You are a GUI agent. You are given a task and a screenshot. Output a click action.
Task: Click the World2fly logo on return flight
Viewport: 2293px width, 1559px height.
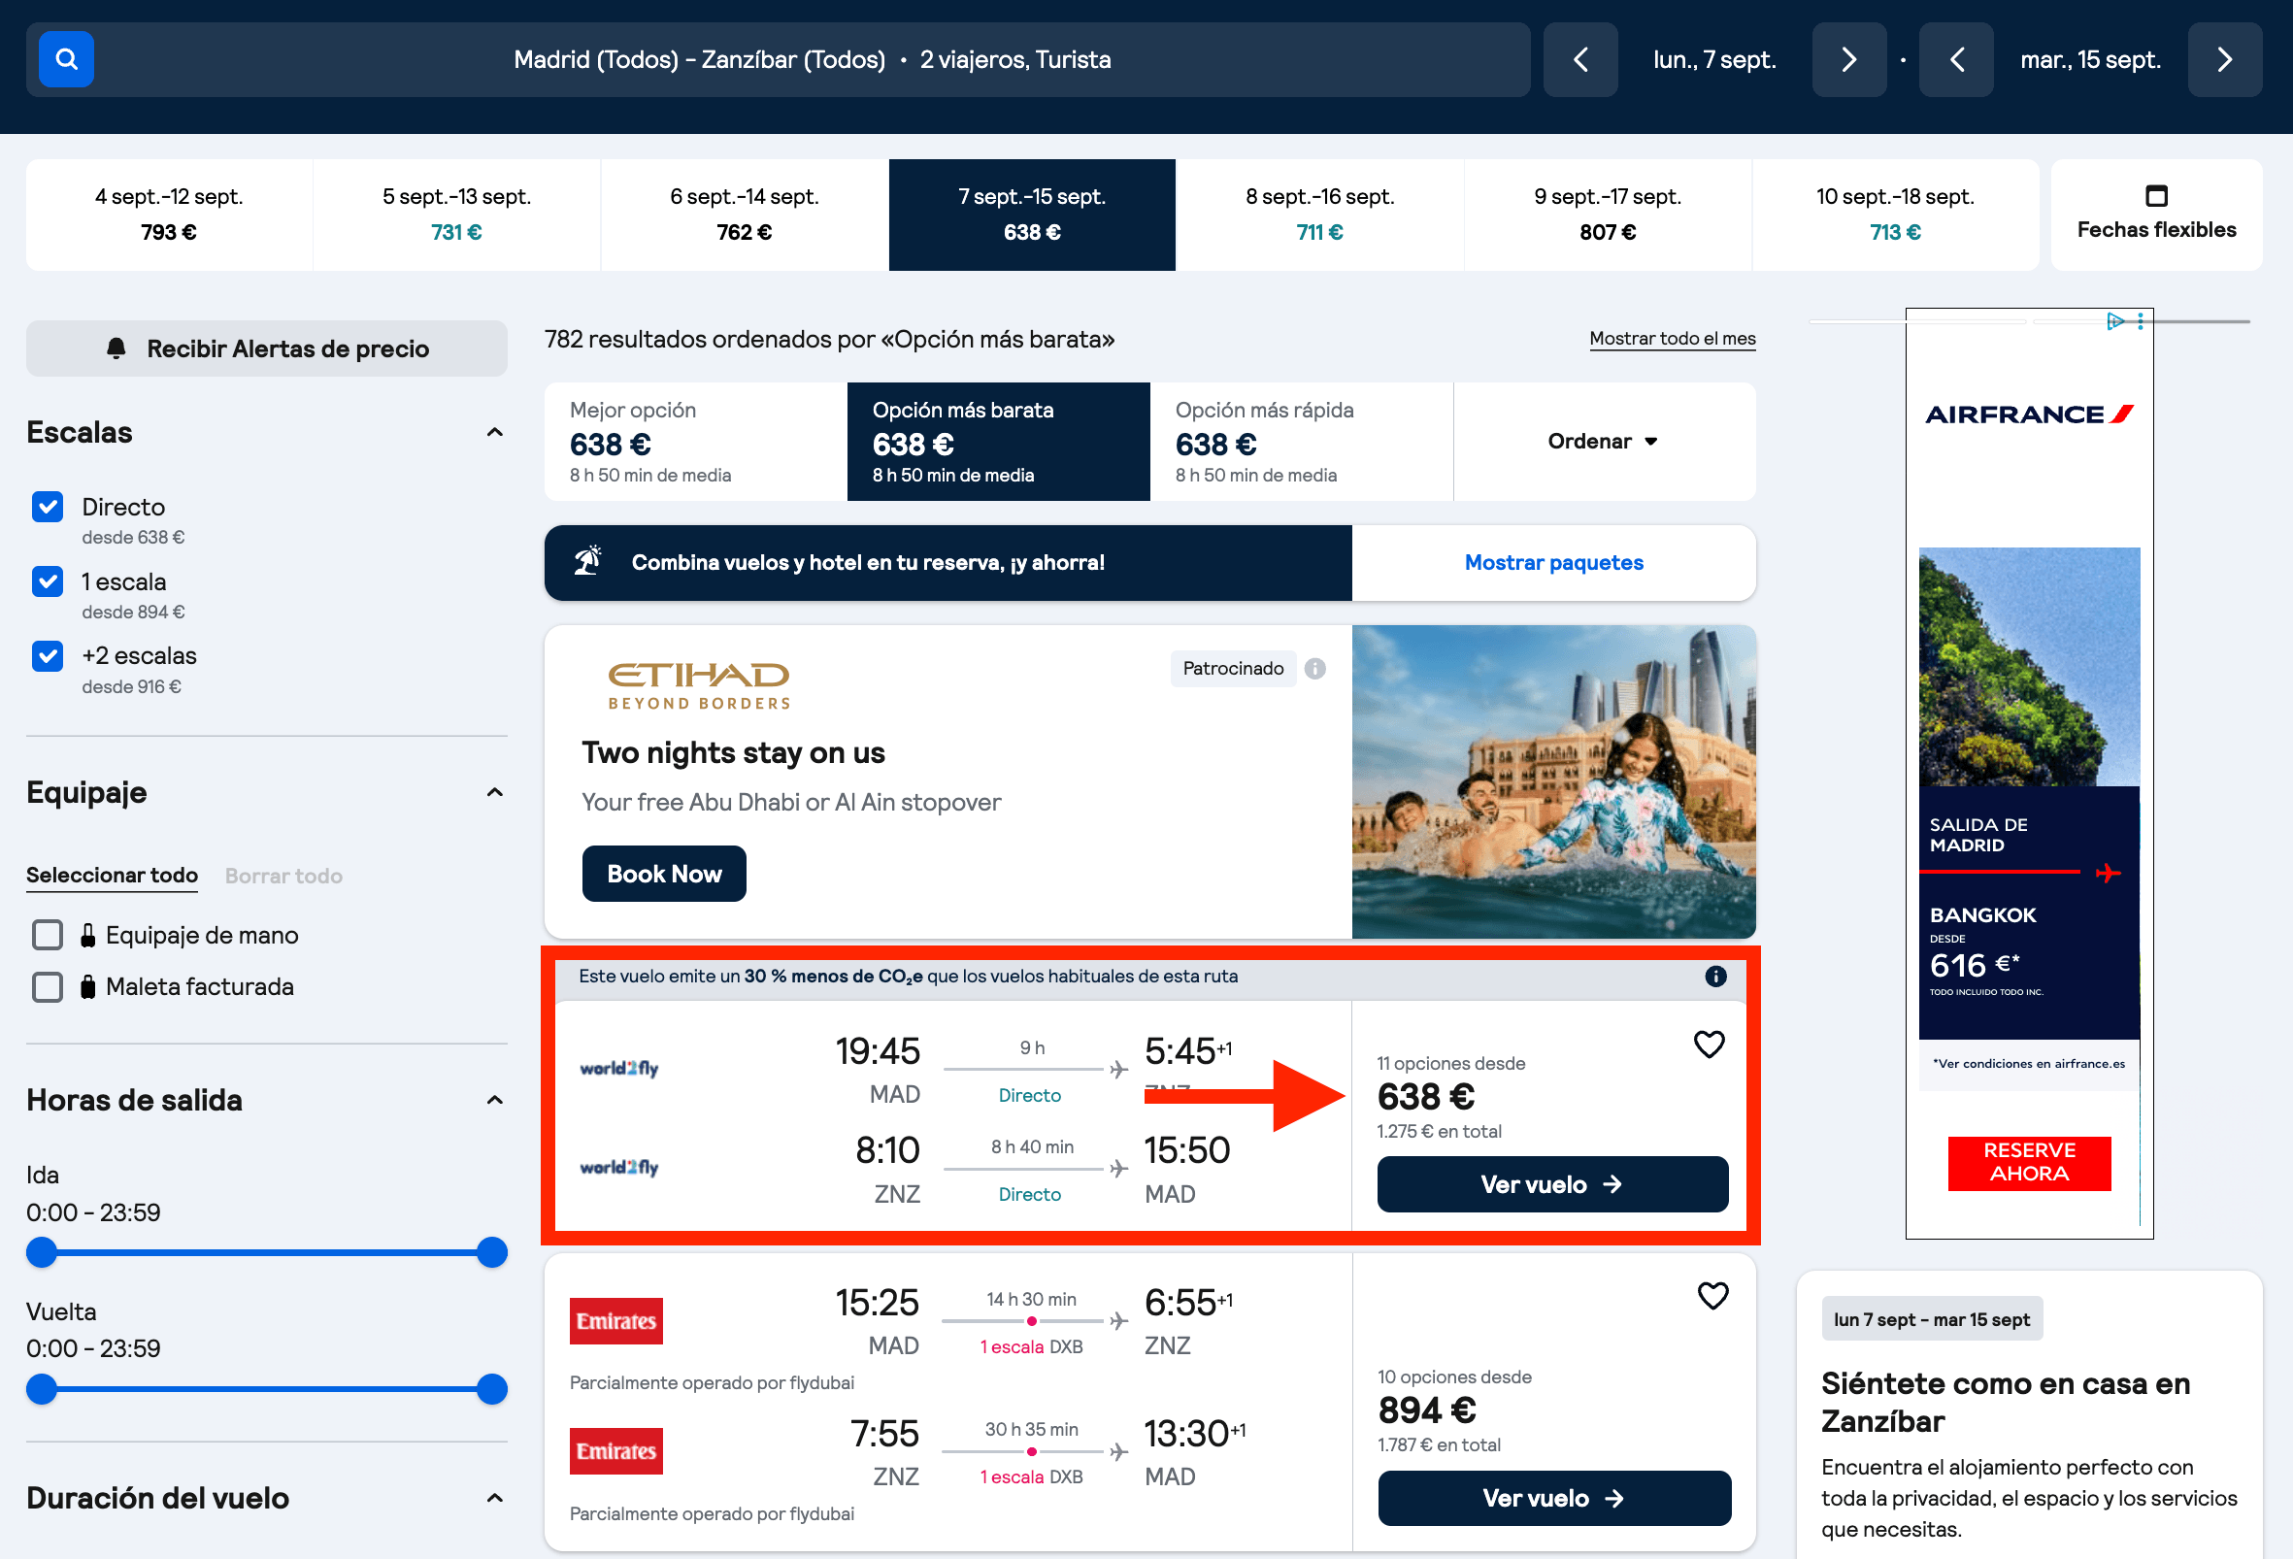click(x=618, y=1166)
